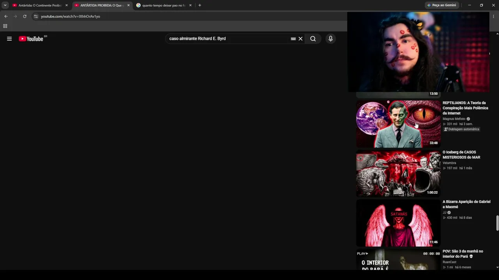Viewport: 499px width, 280px height.
Task: Go back with the browser back arrow
Action: pos(6,16)
